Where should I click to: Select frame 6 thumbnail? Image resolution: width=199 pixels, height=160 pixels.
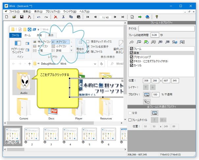(x=108, y=134)
